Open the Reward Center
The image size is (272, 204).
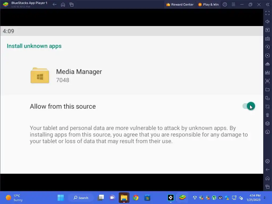click(180, 5)
